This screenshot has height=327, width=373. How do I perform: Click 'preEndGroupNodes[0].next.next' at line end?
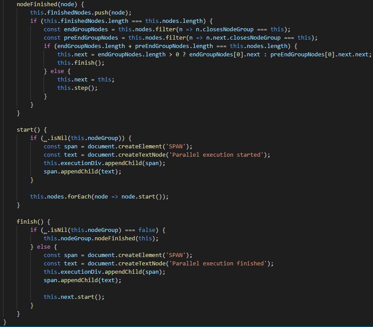pos(319,55)
